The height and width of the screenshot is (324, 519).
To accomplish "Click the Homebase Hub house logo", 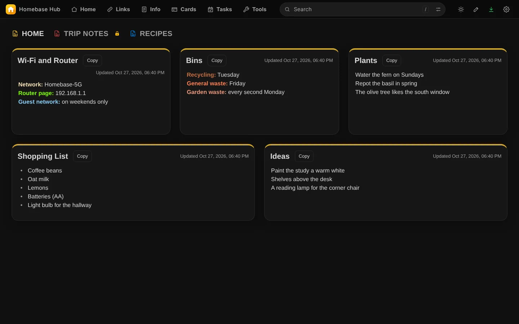I will tap(11, 9).
